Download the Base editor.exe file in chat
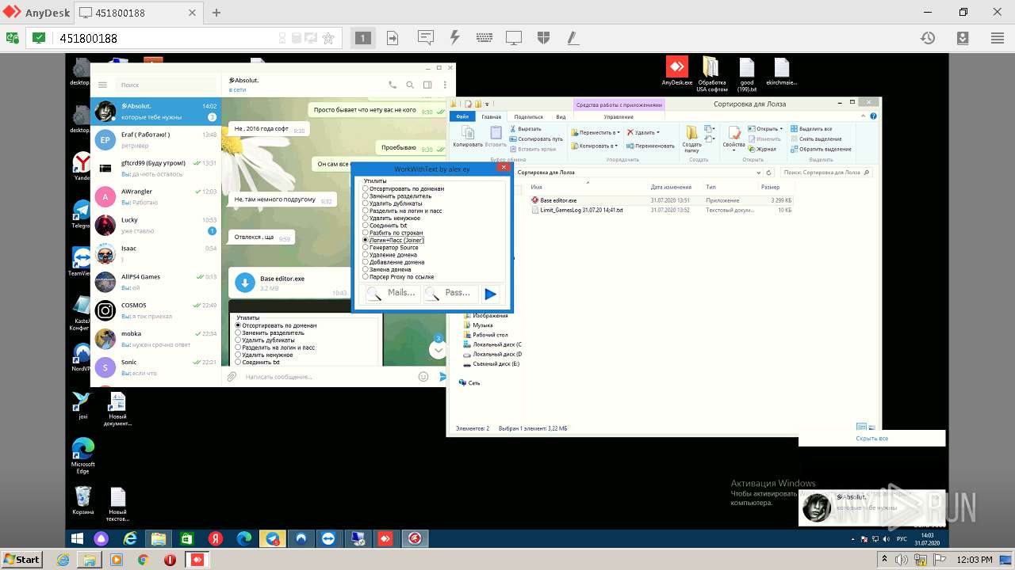 [245, 283]
